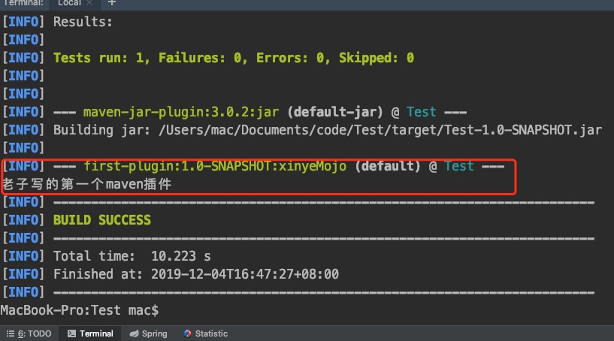
Task: Click the BUILD SUCCESS message line
Action: point(101,220)
